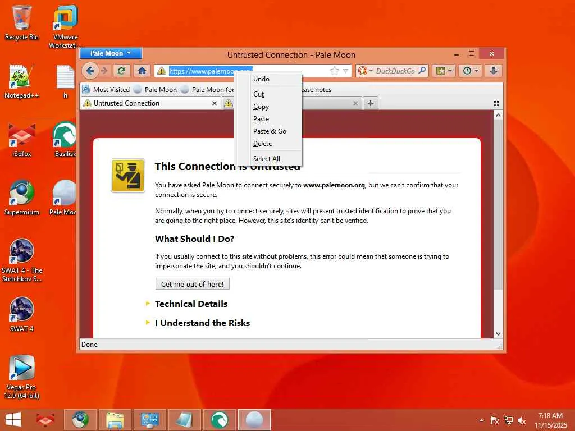Screen dimensions: 575x431
Task: Select the Recycle Bin desktop icon
Action: pos(22,22)
